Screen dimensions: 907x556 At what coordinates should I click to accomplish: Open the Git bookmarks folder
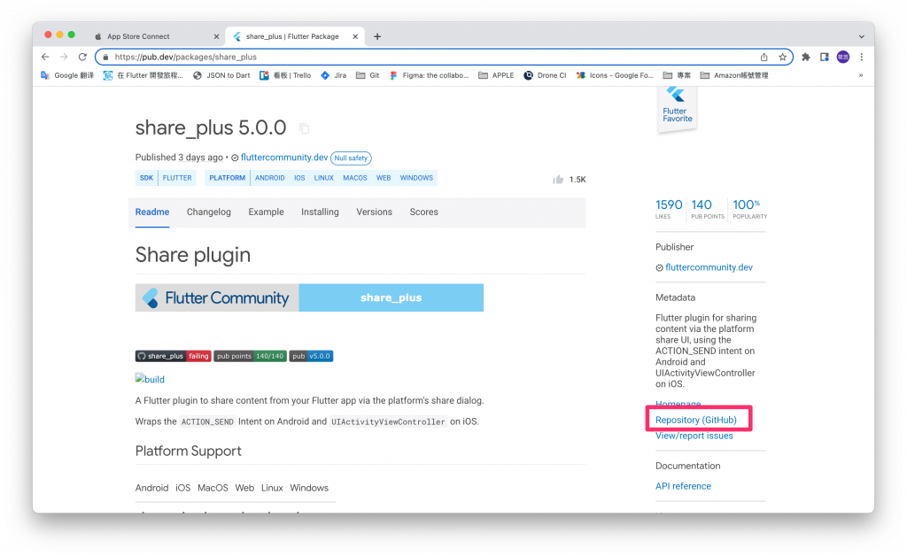368,75
